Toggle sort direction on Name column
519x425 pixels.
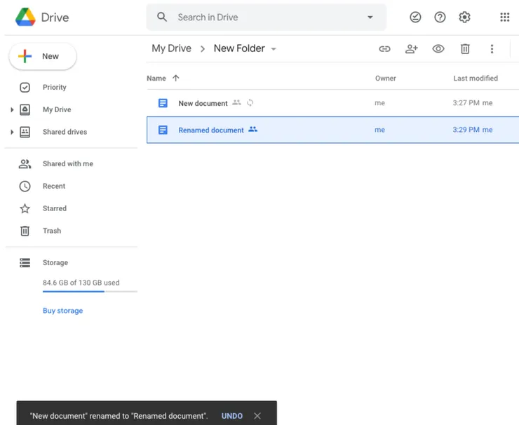click(x=175, y=79)
